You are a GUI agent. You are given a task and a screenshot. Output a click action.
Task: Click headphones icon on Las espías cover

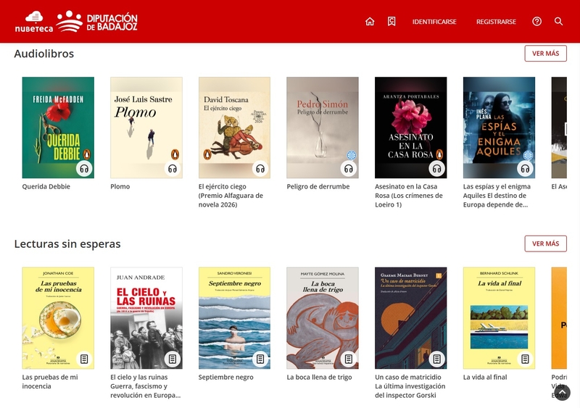coord(525,169)
